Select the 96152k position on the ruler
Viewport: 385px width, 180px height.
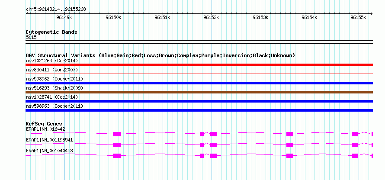[211, 17]
